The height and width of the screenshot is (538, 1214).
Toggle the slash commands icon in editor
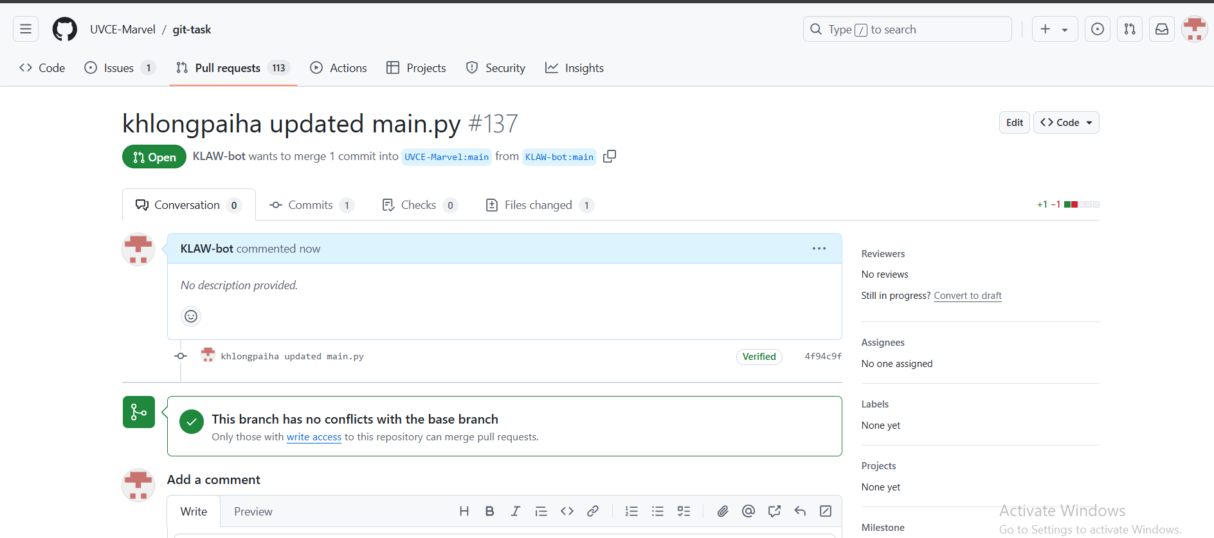click(826, 511)
